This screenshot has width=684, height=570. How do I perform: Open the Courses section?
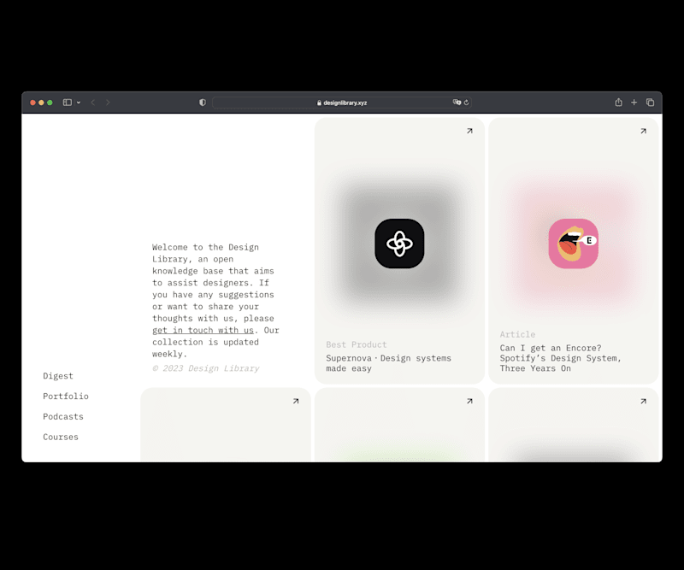tap(61, 437)
